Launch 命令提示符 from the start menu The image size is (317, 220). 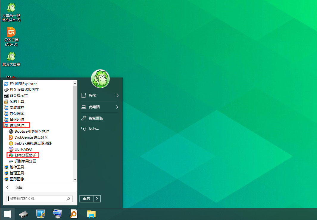(x=16, y=95)
